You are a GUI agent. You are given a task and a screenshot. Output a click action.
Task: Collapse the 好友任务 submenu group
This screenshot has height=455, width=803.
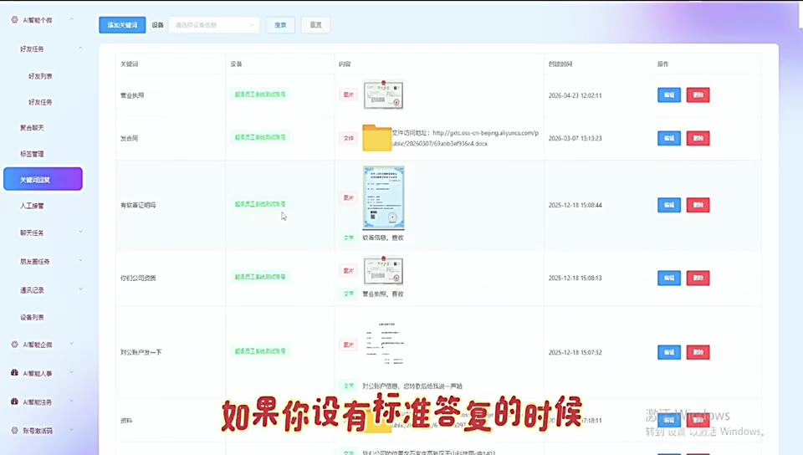tap(80, 49)
